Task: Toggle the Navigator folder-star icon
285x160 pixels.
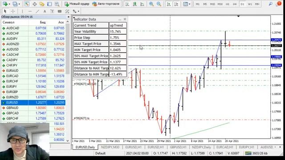Action: pos(42,4)
